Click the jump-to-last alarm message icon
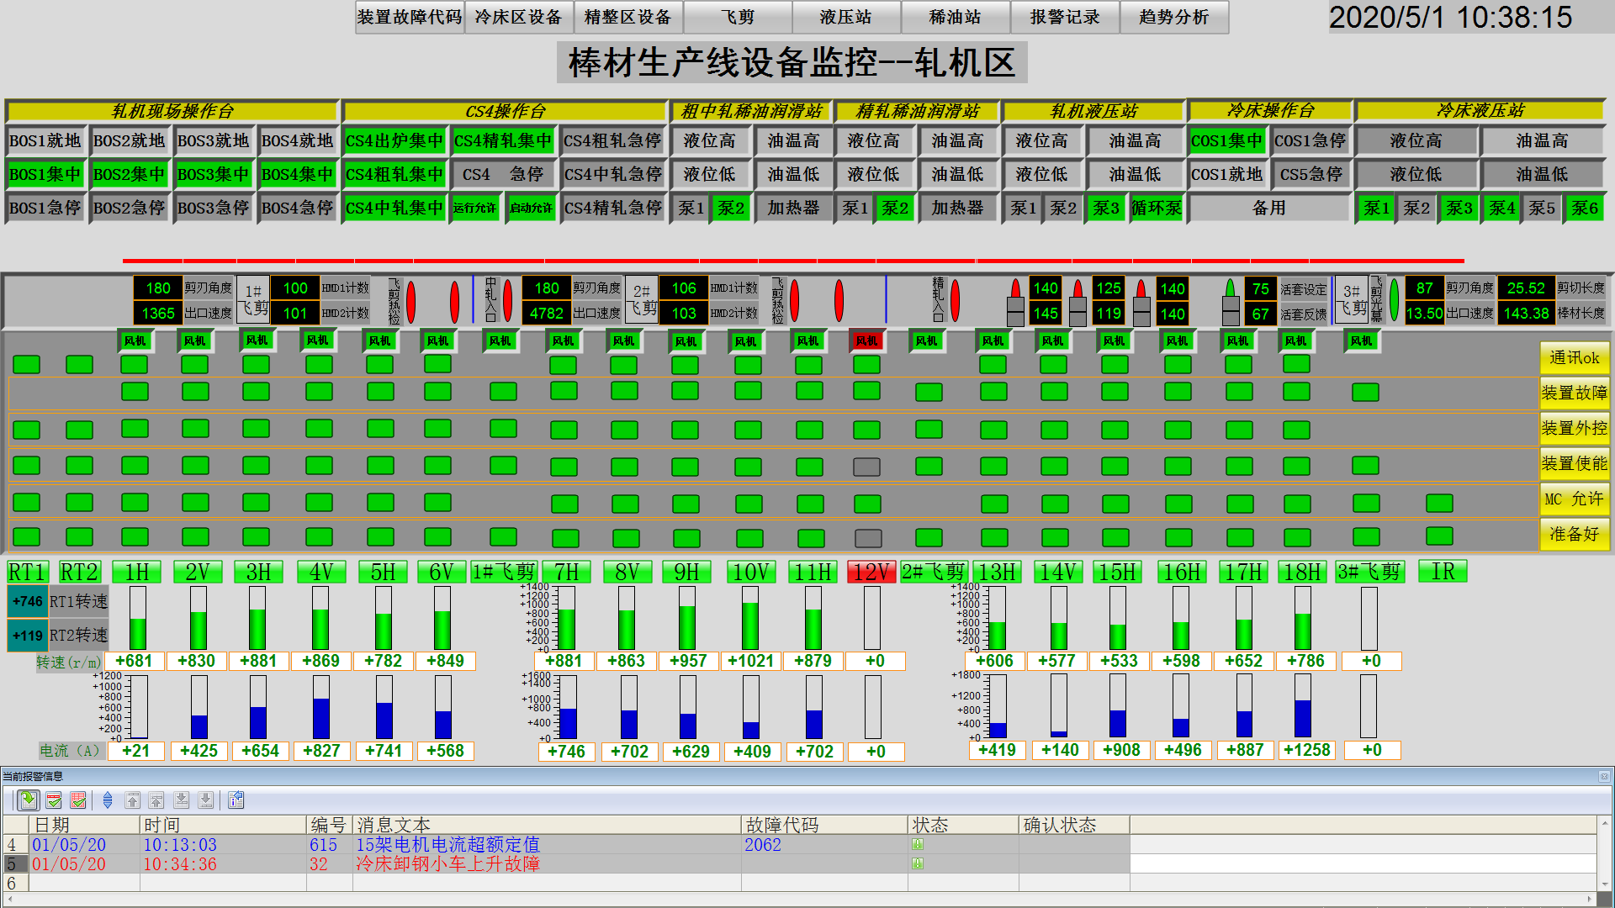This screenshot has height=908, width=1615. pyautogui.click(x=207, y=800)
